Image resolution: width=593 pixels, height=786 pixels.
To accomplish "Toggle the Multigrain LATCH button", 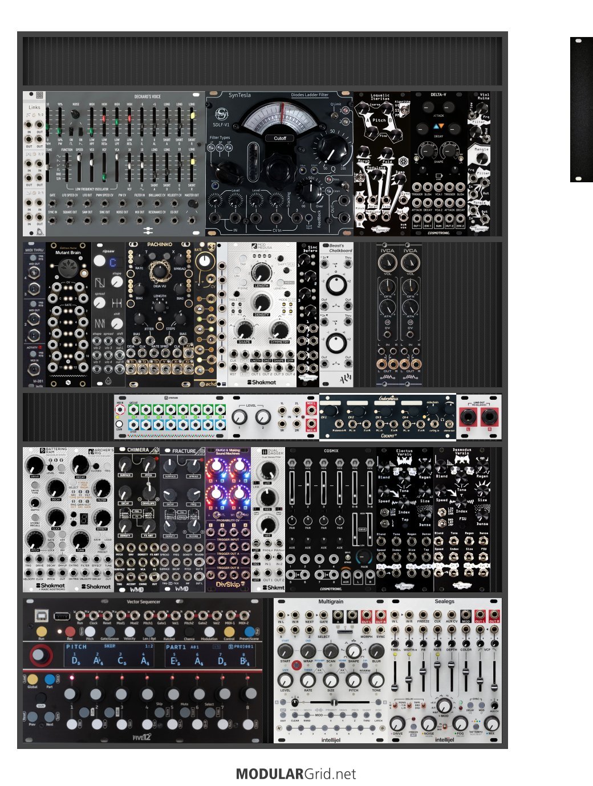I will pos(379,714).
